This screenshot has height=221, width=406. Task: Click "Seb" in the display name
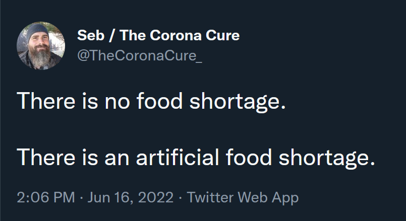[x=91, y=35]
